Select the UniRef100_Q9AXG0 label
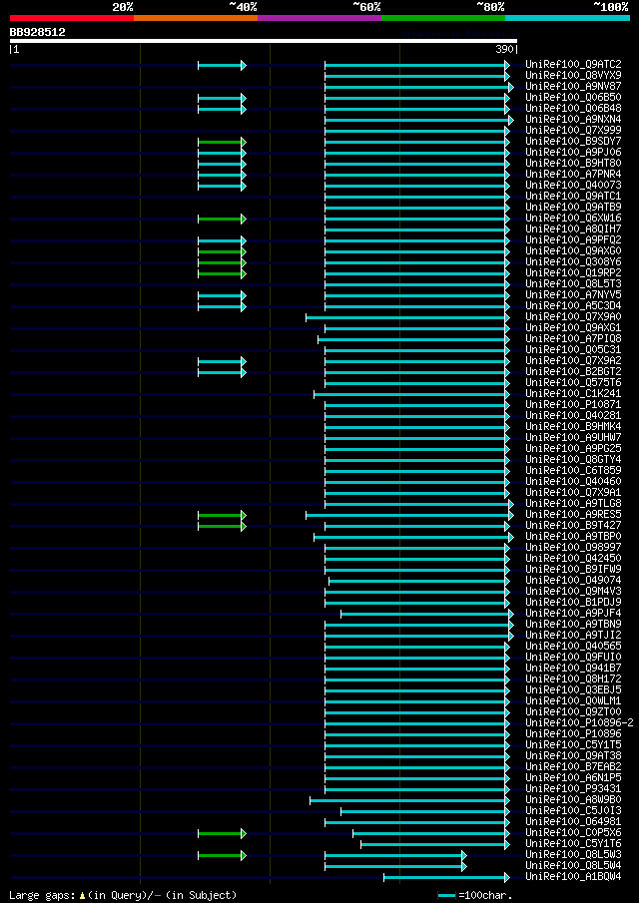Screen dimensions: 639x903 coord(573,251)
